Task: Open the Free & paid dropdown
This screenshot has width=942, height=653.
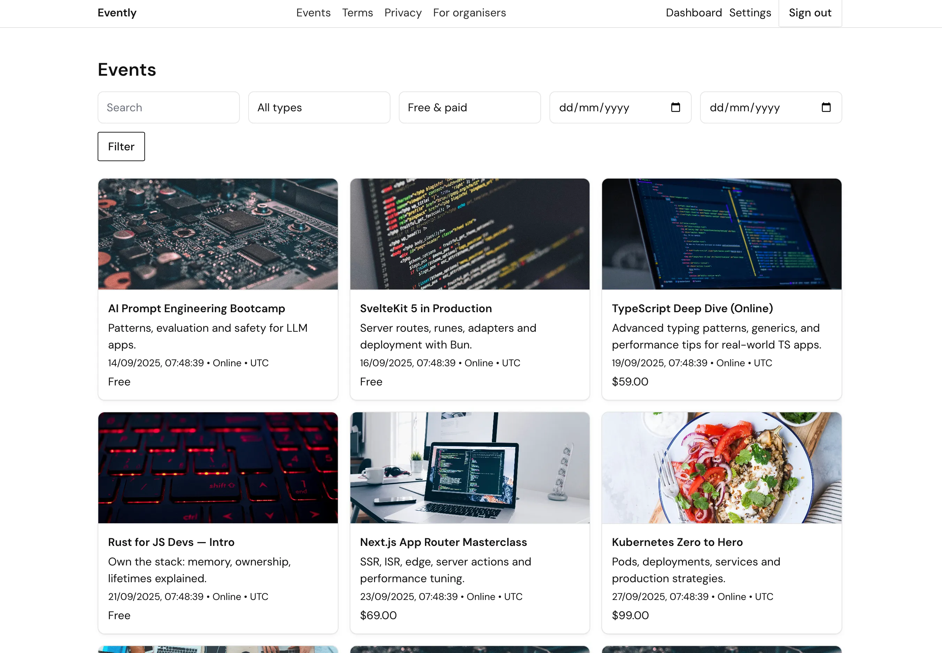Action: point(469,107)
